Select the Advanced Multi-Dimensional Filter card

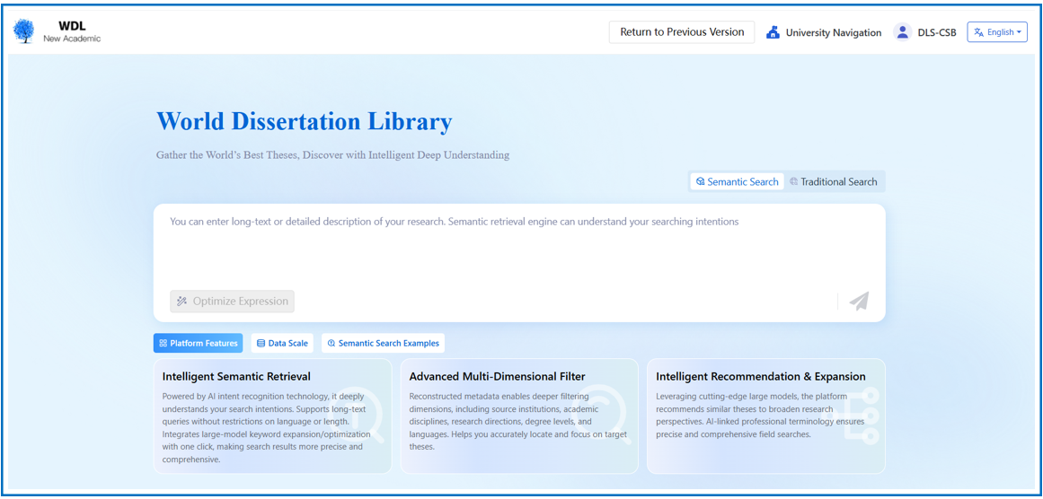pos(518,416)
